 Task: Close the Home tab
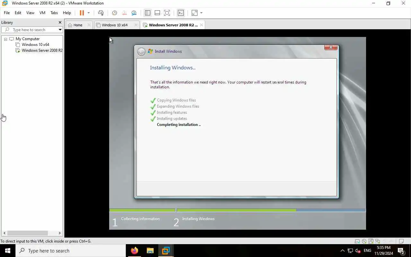[x=89, y=25]
